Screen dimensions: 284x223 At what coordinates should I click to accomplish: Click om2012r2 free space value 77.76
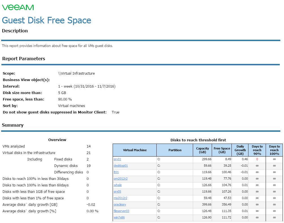click(227, 179)
